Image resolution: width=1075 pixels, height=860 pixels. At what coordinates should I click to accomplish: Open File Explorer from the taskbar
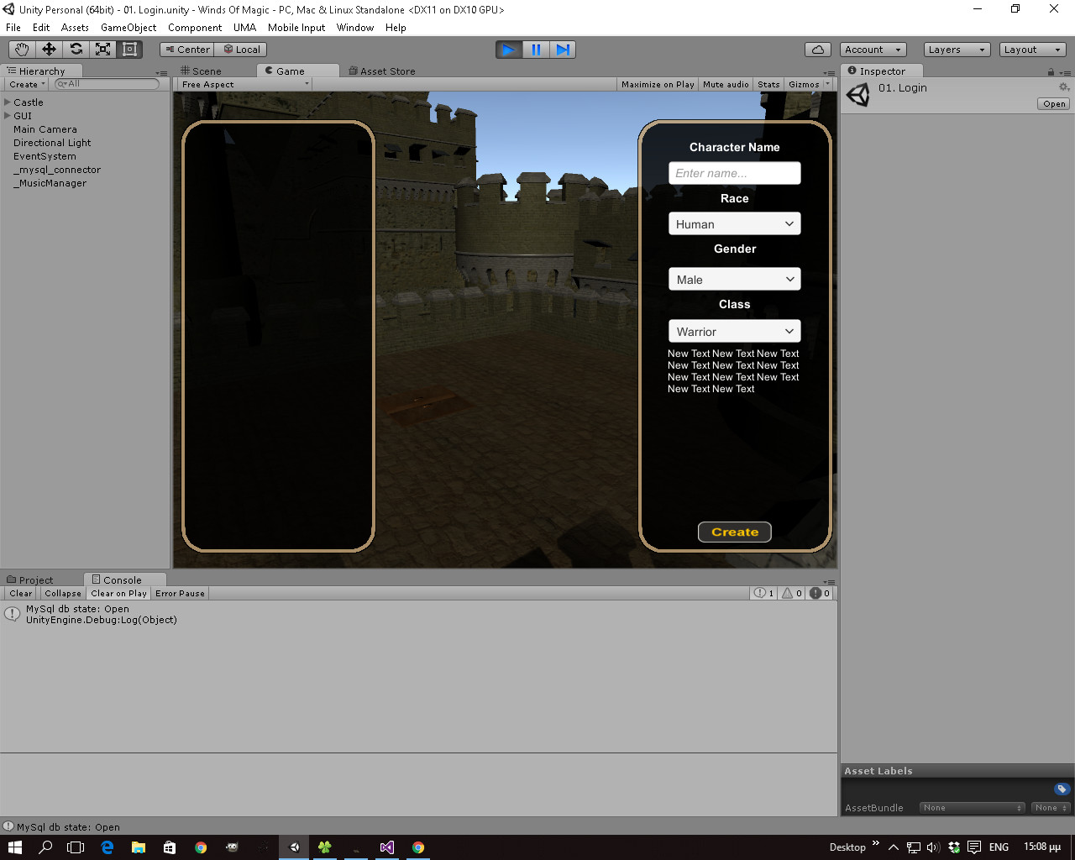coord(139,847)
